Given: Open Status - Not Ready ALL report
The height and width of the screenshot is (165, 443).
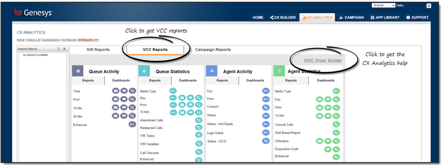Looking at the screenshot, I should click(x=266, y=124).
